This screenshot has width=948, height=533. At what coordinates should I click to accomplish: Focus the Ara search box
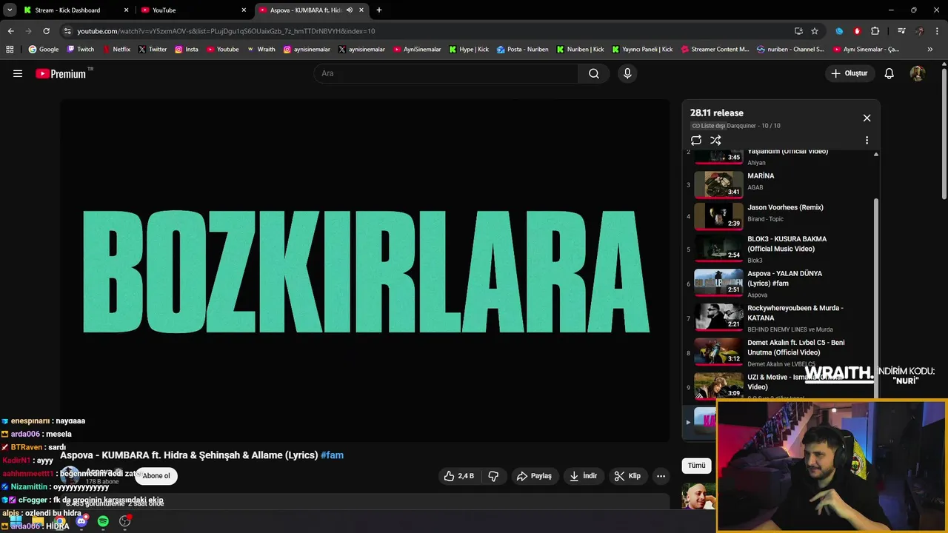[x=446, y=73]
